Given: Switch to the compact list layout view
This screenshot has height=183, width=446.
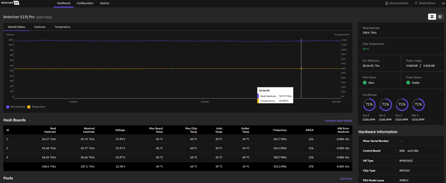Looking at the screenshot, I should click(440, 16).
